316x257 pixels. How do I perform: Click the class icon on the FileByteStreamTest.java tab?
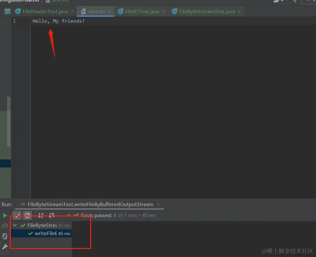click(174, 11)
